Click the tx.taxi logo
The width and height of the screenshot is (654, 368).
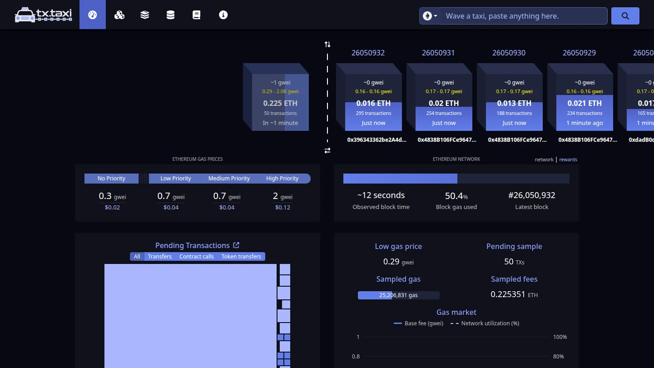[x=43, y=15]
